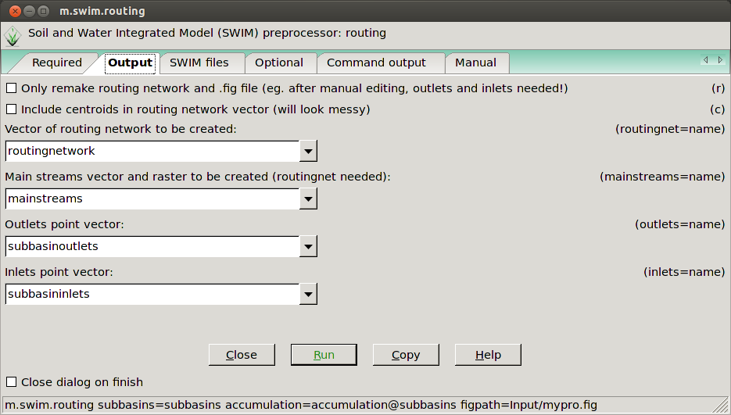Open the Manual tab
Image resolution: width=731 pixels, height=415 pixels.
(x=475, y=63)
